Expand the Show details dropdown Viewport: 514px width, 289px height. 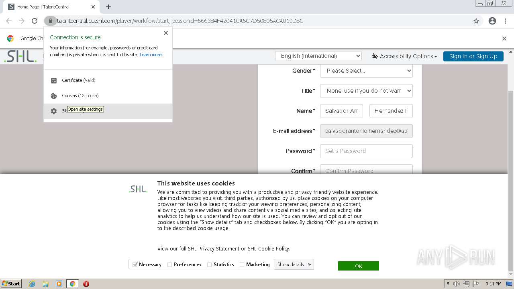294,265
